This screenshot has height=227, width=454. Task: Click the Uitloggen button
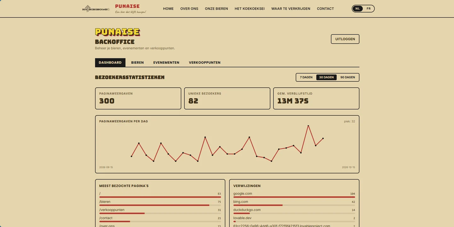coord(345,39)
